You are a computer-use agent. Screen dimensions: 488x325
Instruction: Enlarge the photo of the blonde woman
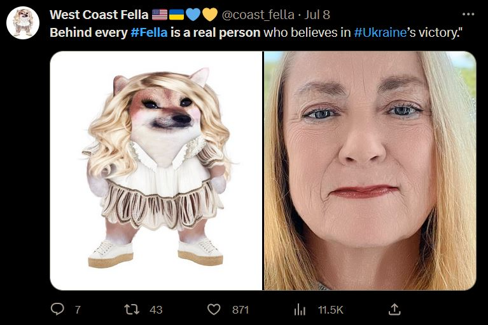tap(370, 170)
